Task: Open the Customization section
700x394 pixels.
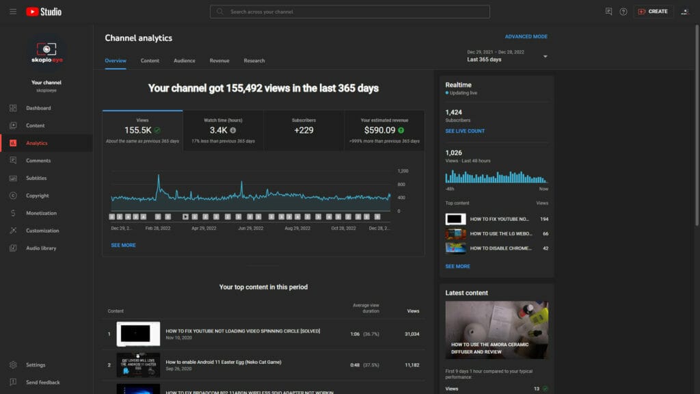Action: [x=42, y=231]
